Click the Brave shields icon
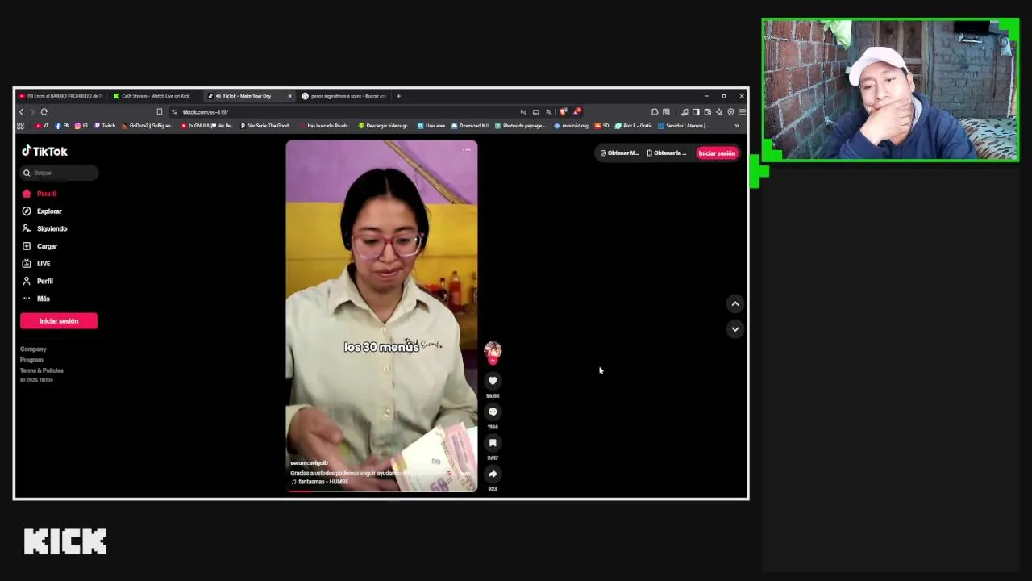The height and width of the screenshot is (581, 1032). pyautogui.click(x=563, y=112)
